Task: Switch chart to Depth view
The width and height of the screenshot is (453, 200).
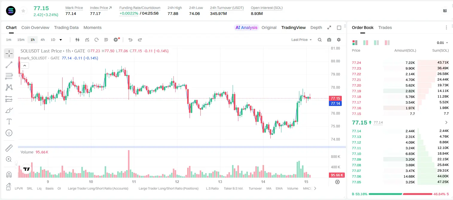Action: coord(316,27)
